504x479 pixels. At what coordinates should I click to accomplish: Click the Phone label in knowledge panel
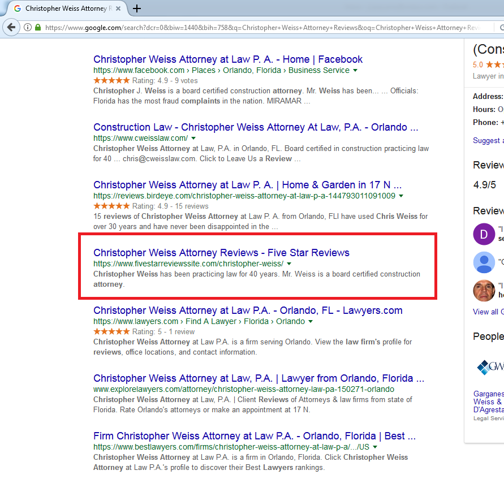click(x=485, y=123)
